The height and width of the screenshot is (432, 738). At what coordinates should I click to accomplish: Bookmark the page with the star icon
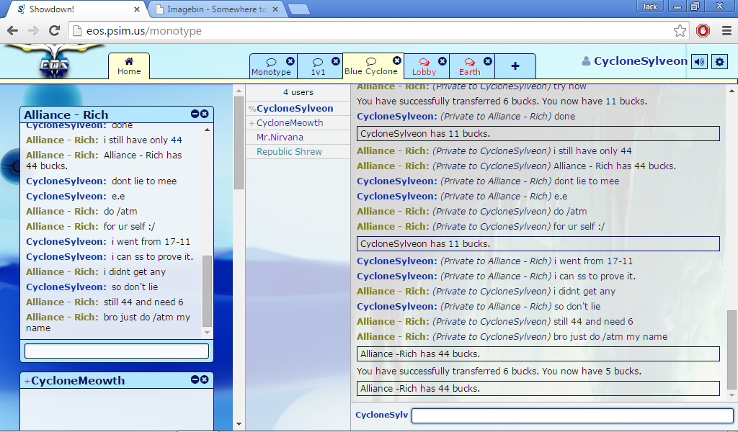(x=680, y=31)
